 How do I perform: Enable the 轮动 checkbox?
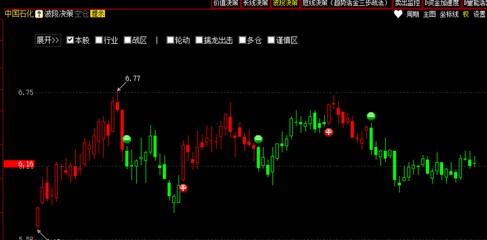170,40
